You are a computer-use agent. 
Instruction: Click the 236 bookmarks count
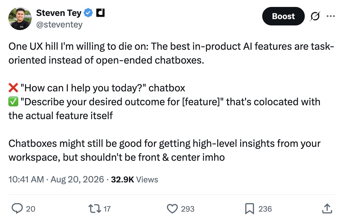coord(265,209)
